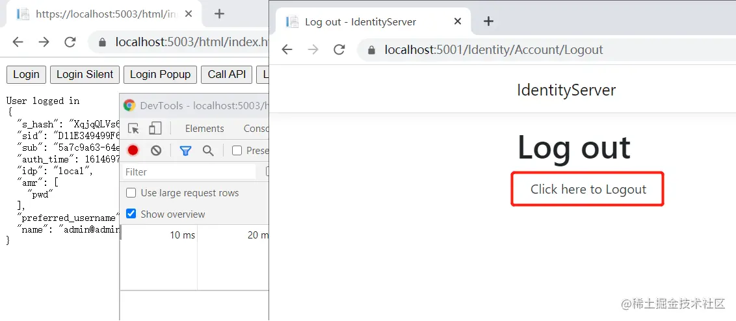
Task: Click the Login Silent button
Action: (85, 75)
